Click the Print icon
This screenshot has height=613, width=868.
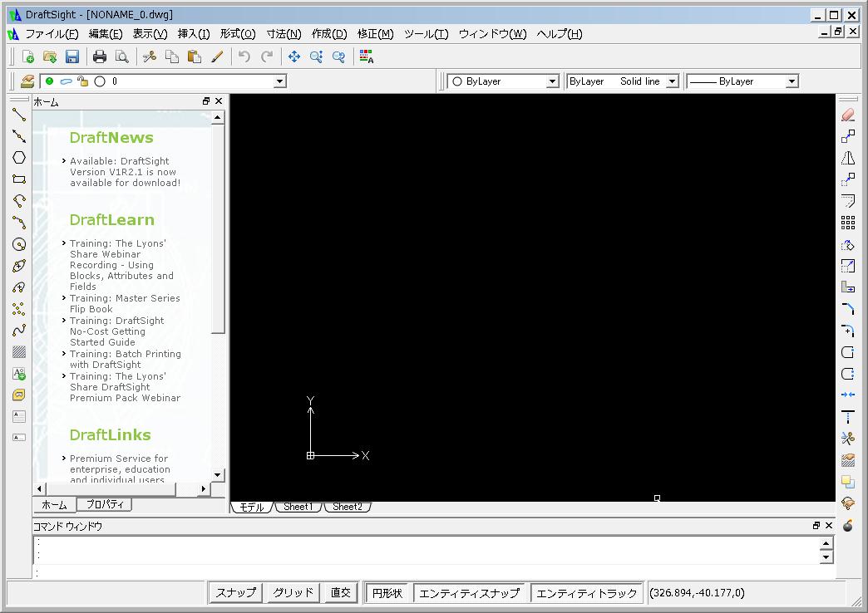(x=100, y=56)
